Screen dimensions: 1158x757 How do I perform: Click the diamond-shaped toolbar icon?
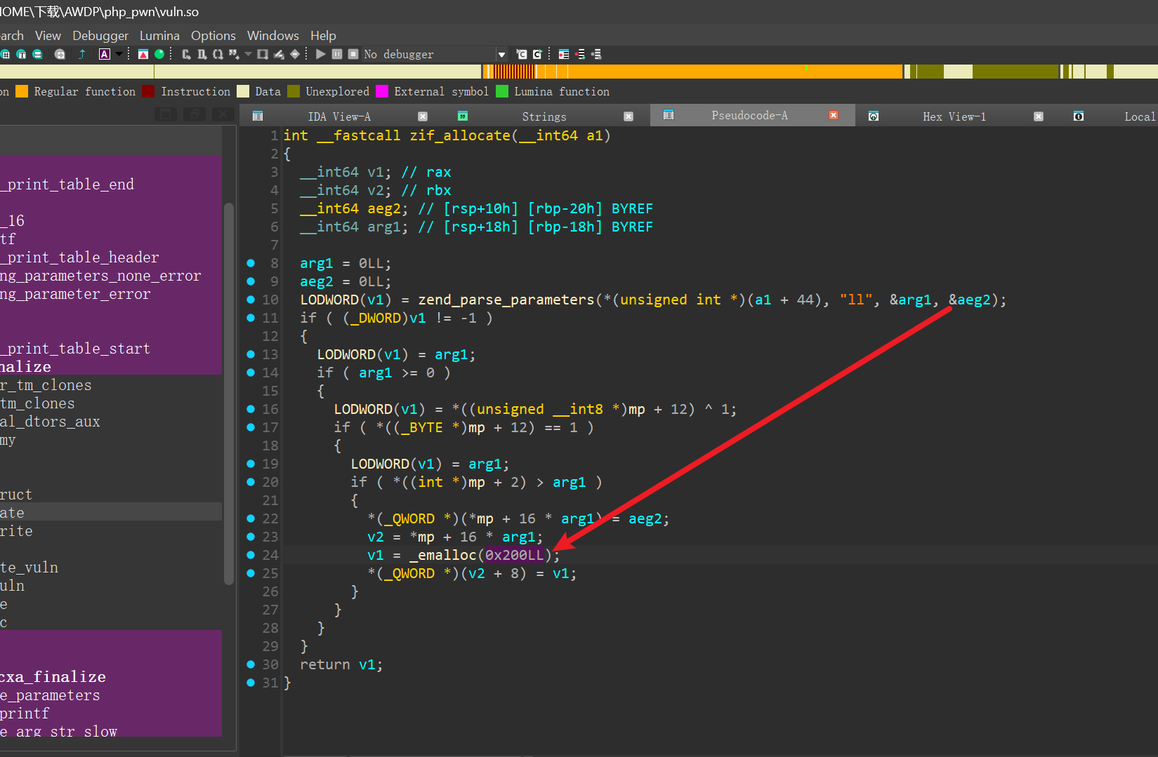click(x=295, y=54)
